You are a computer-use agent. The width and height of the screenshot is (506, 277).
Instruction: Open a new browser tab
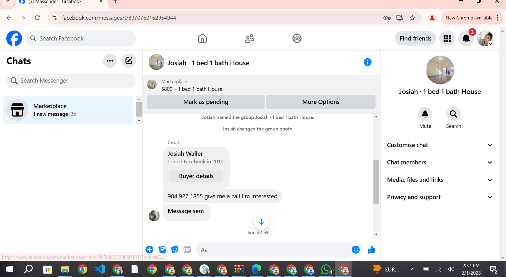[115, 2]
